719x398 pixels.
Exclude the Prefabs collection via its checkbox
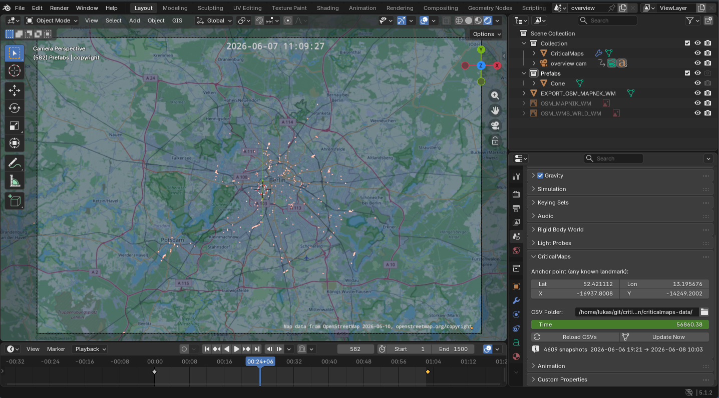pyautogui.click(x=687, y=73)
